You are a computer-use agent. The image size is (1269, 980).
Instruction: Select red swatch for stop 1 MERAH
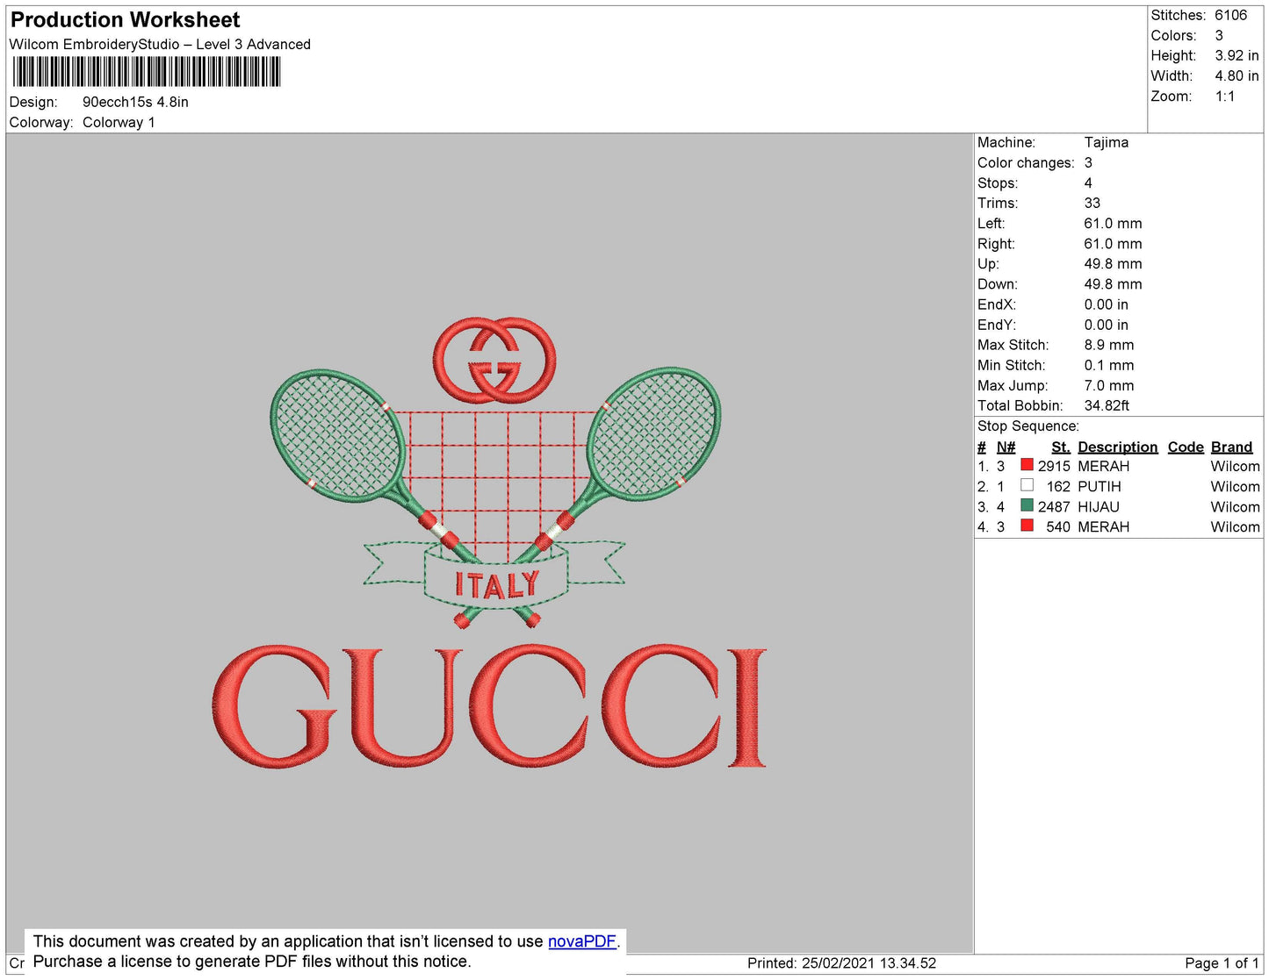[1027, 465]
